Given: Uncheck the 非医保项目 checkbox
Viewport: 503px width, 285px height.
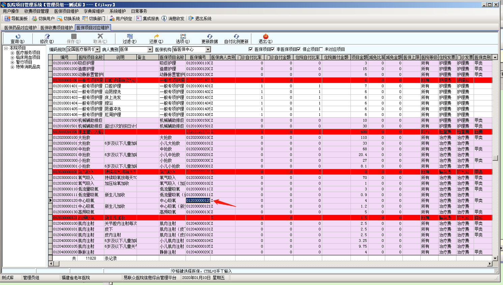Looking at the screenshot, I should [x=273, y=49].
